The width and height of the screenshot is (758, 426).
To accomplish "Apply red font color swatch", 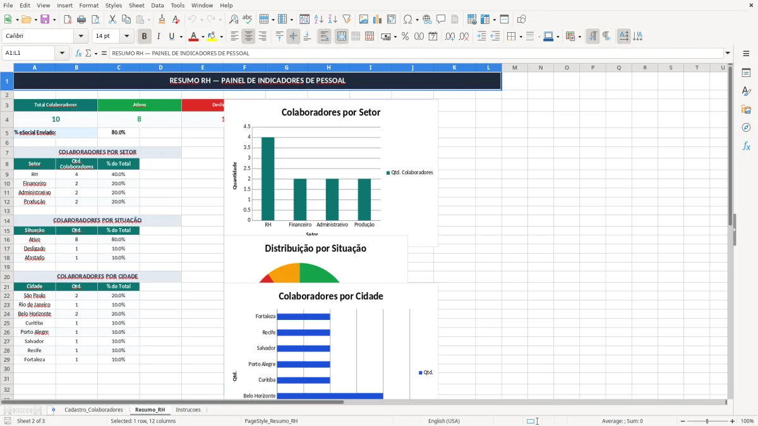I will [x=194, y=37].
